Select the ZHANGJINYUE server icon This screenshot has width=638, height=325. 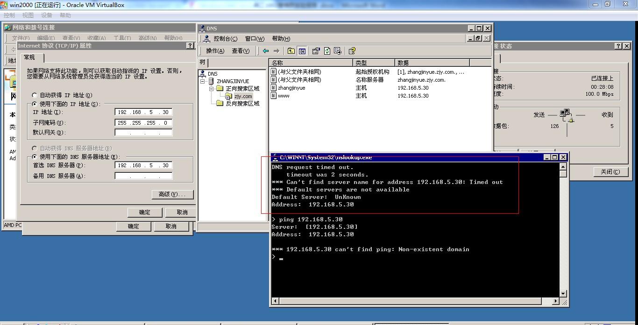(212, 81)
